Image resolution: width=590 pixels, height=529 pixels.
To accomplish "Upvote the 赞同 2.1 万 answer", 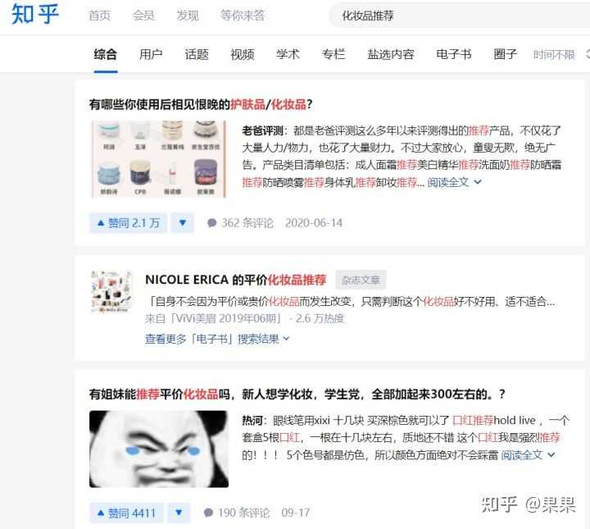I will [128, 223].
